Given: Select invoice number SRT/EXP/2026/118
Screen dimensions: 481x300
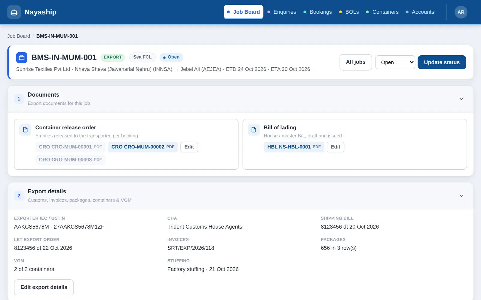Looking at the screenshot, I should (191, 248).
